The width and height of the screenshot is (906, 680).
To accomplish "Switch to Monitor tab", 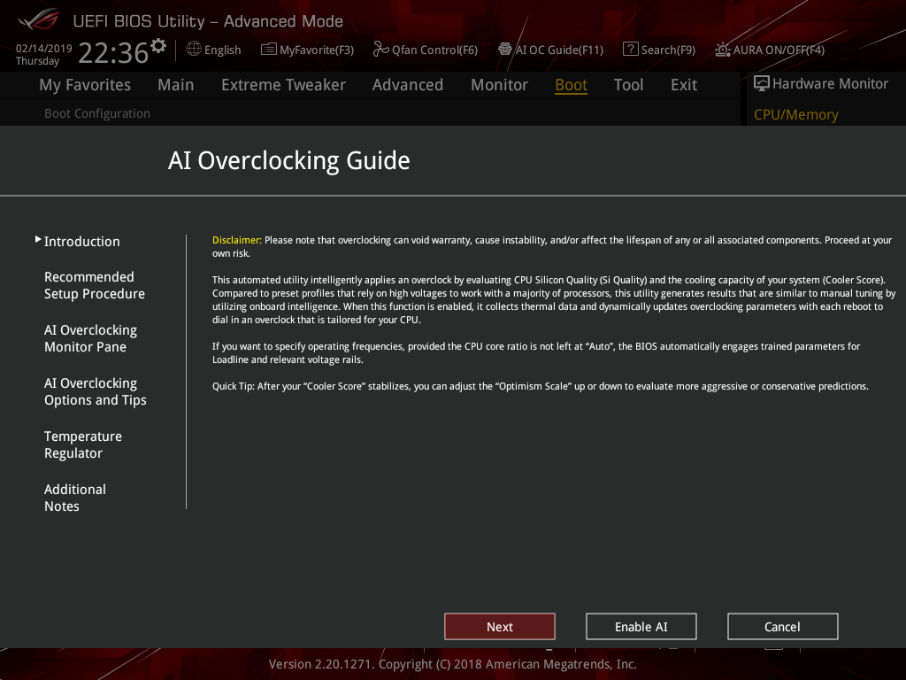I will click(x=499, y=85).
